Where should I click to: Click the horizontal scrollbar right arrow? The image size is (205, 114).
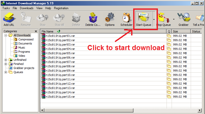[200, 110]
